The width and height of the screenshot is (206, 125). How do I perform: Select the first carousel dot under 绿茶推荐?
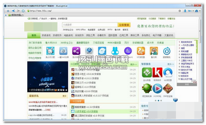click(156, 100)
